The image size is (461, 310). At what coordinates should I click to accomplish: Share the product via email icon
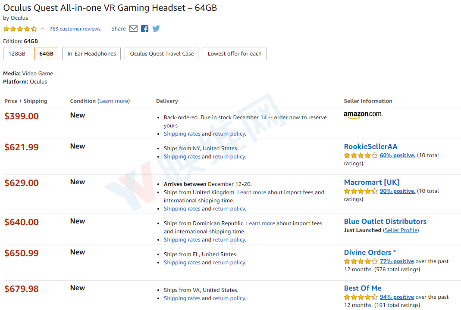click(x=134, y=29)
